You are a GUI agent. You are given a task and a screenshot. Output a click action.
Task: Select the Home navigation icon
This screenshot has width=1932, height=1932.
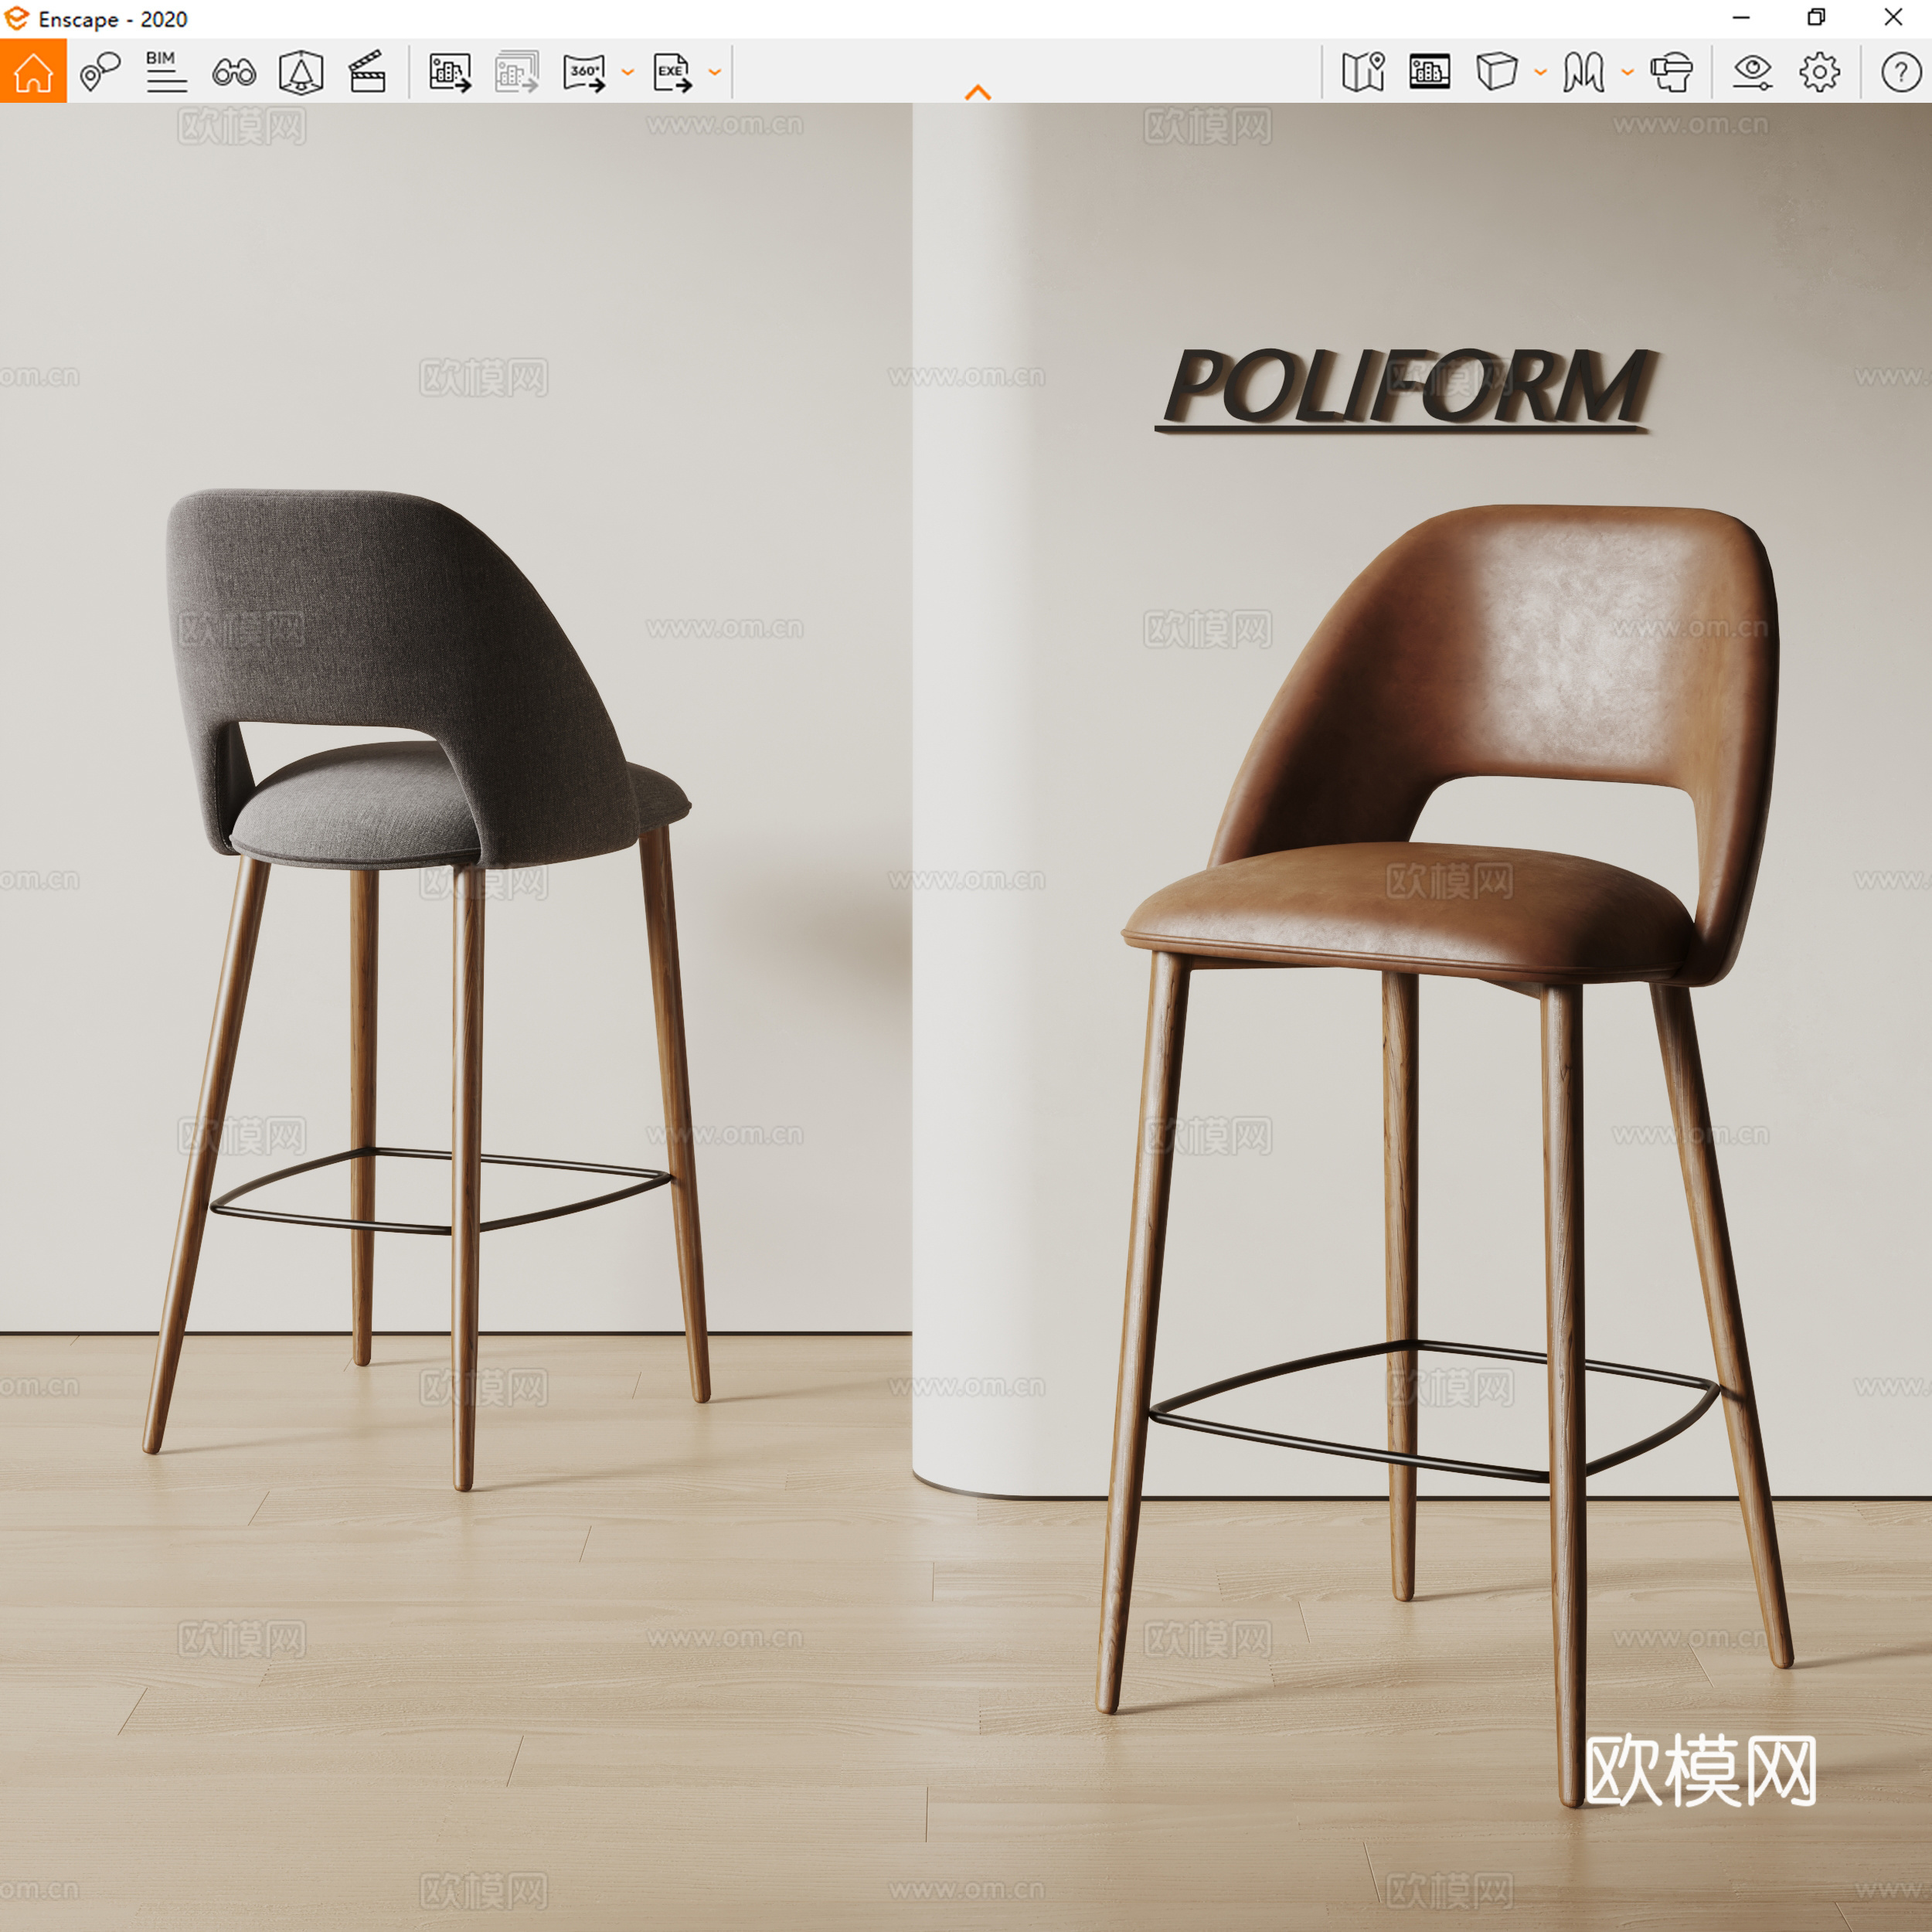[x=33, y=70]
